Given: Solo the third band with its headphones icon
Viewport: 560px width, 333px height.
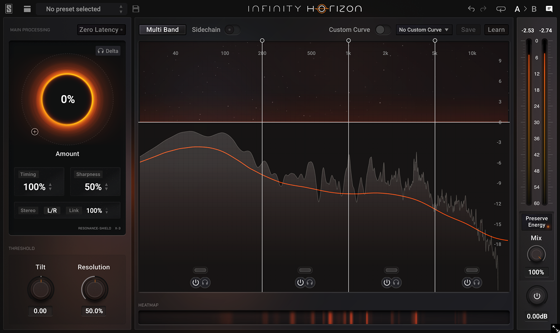Looking at the screenshot, I should click(x=397, y=282).
